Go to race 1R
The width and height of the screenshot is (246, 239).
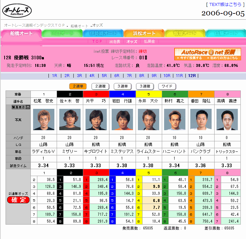click(x=54, y=76)
